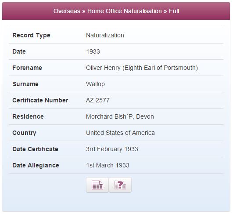Select the Forename label
This screenshot has width=233, height=214.
[27, 68]
